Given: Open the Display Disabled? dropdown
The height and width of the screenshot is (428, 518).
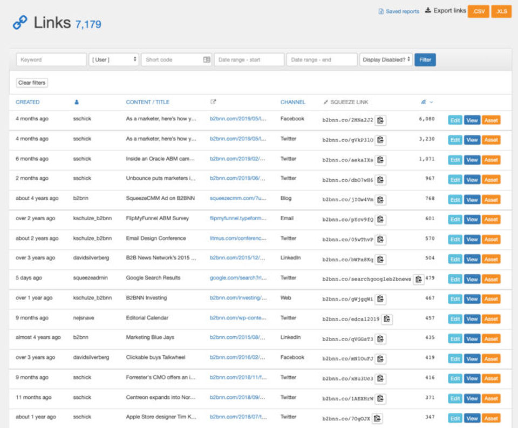Looking at the screenshot, I should [386, 59].
